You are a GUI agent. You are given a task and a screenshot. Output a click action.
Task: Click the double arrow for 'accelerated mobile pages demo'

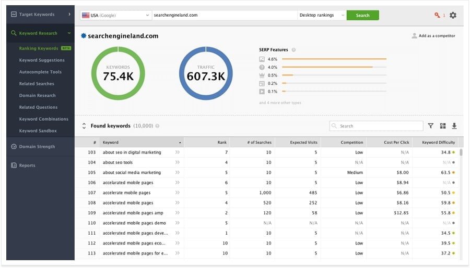click(x=178, y=223)
